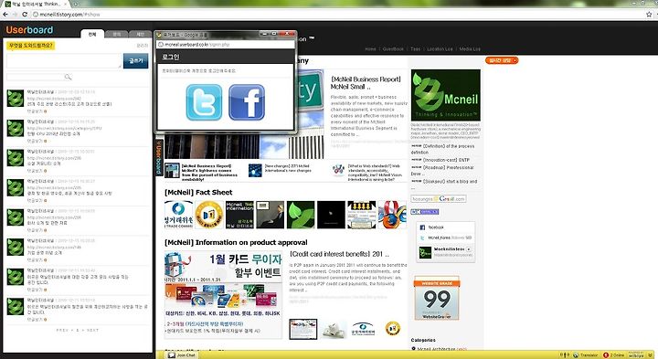The image size is (658, 359).
Task: Open the Facebook icon in sidebar widget
Action: (422, 227)
